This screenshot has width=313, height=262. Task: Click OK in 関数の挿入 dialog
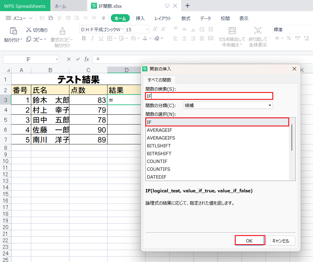[x=249, y=241]
